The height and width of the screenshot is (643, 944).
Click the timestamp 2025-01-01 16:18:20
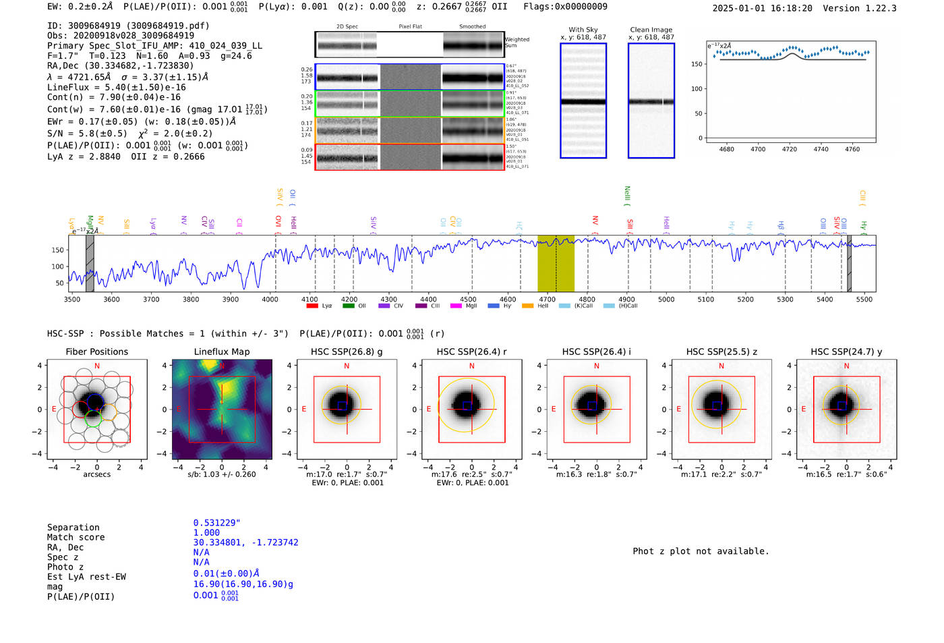pyautogui.click(x=763, y=8)
